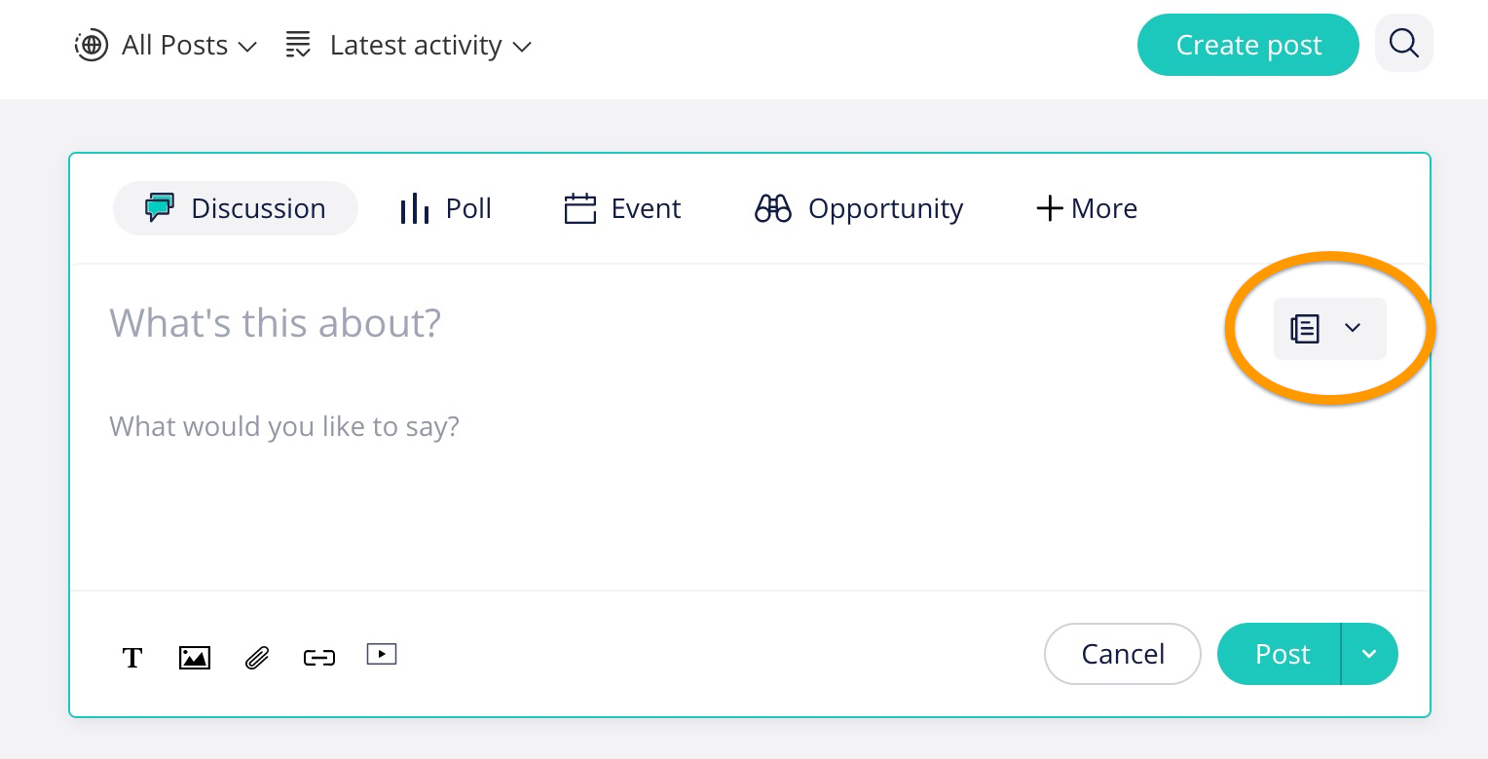Select the Opportunity post type

coord(859,208)
